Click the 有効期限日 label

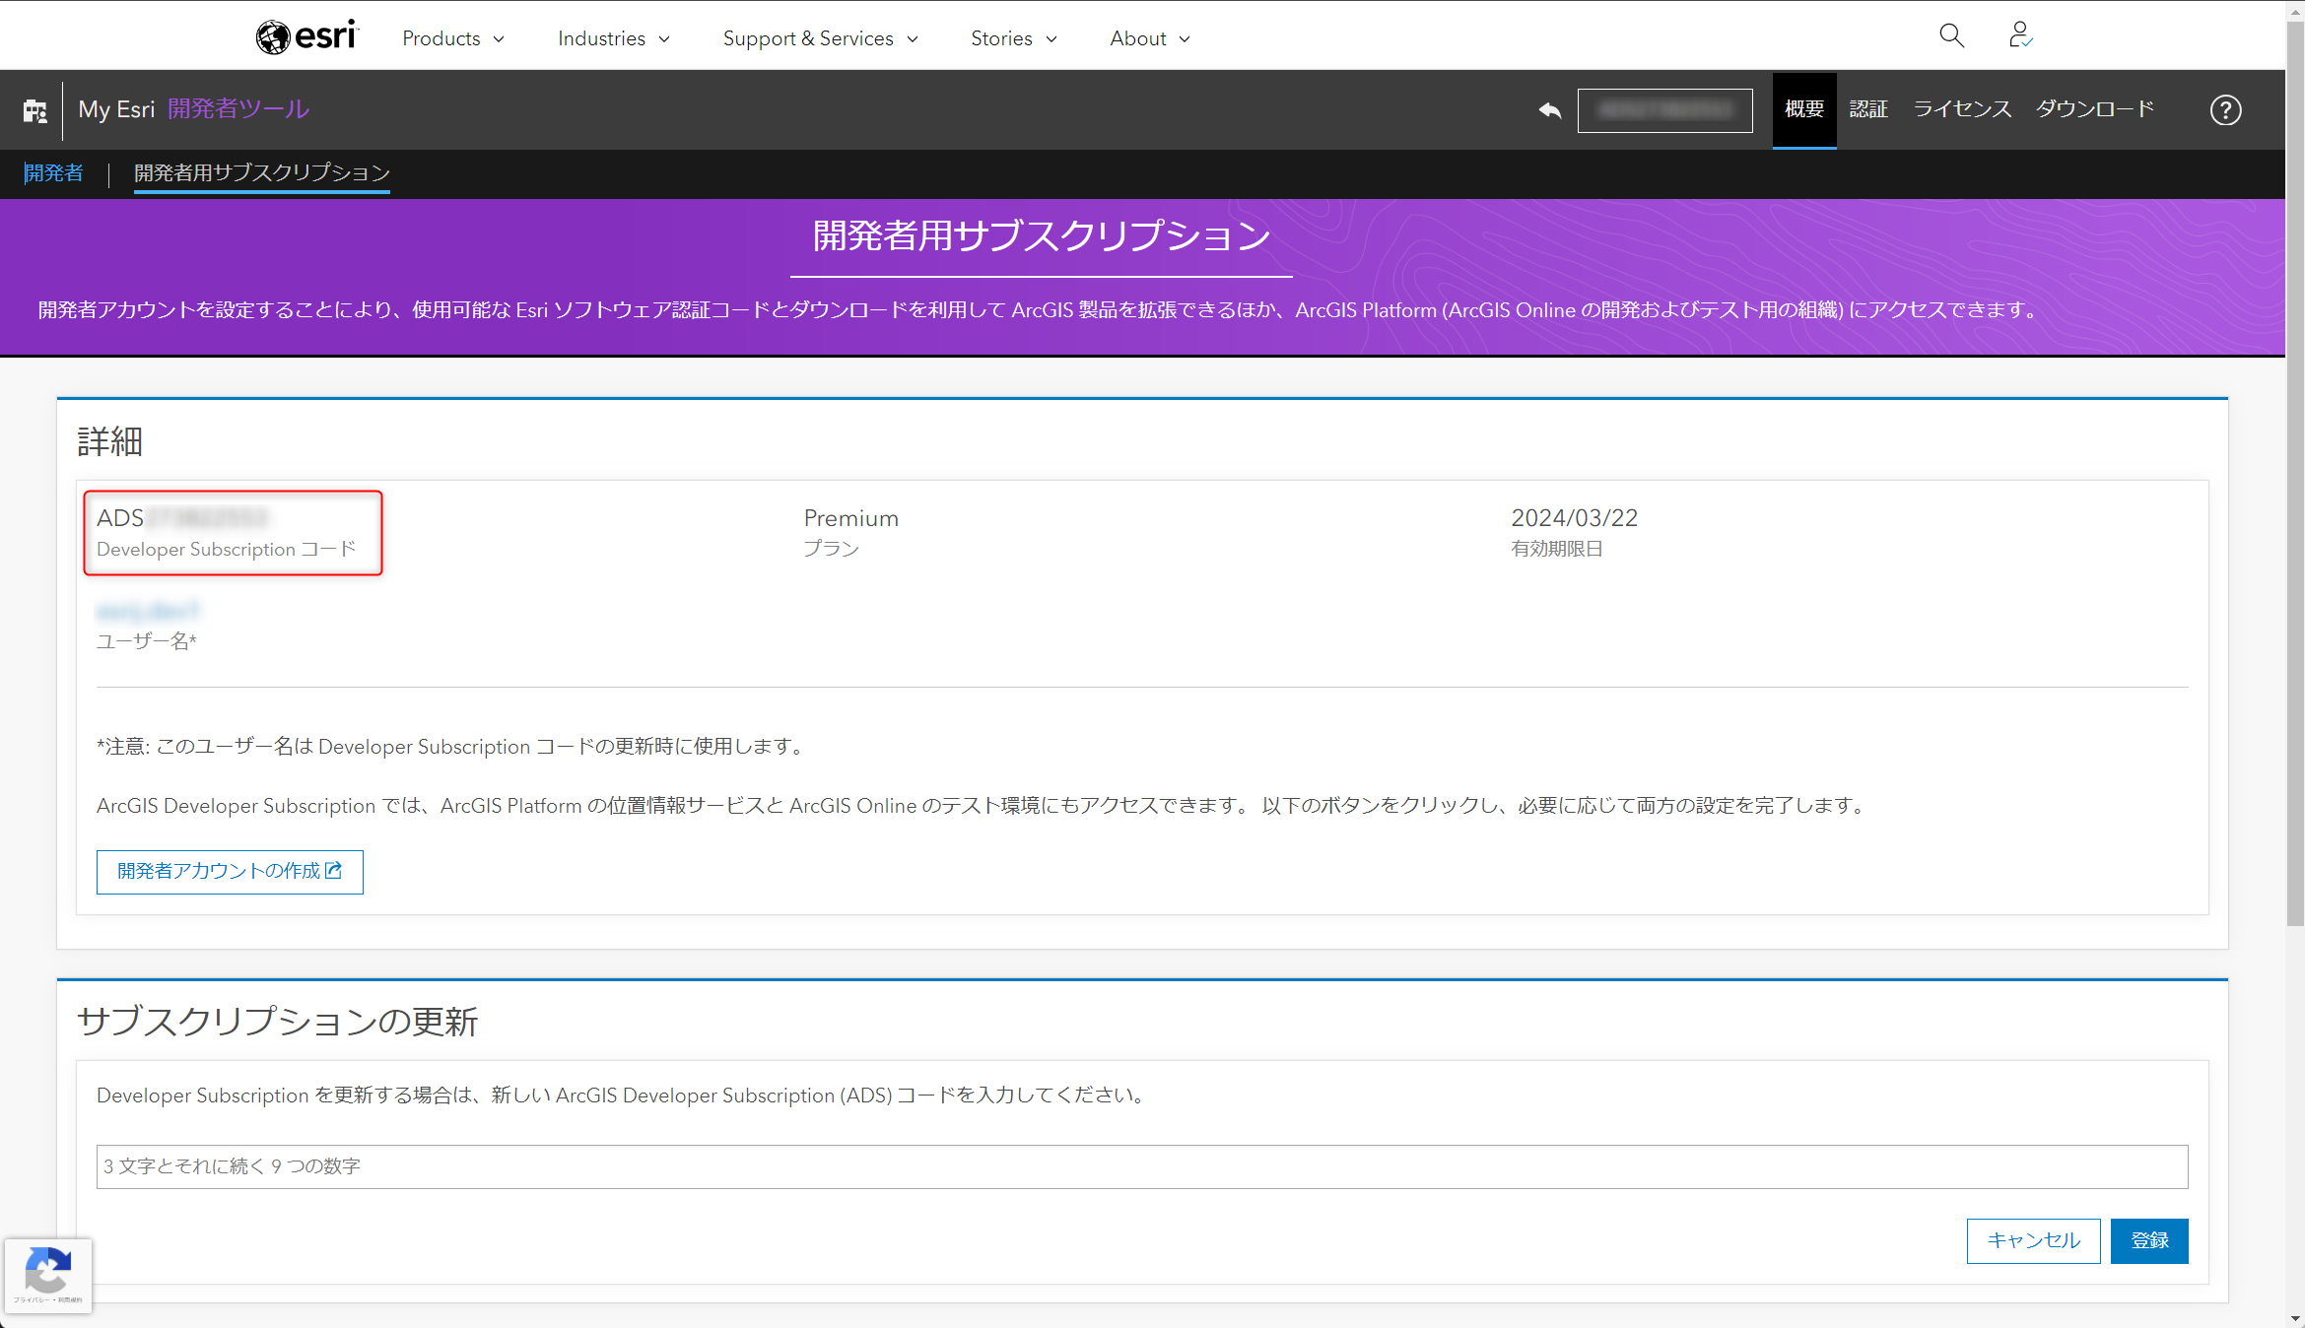(x=1557, y=549)
